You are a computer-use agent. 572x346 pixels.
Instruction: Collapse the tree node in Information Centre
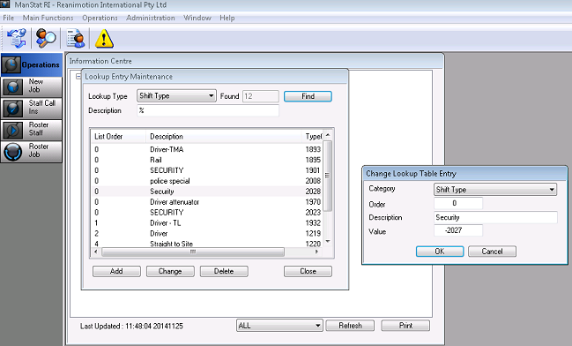pos(78,77)
